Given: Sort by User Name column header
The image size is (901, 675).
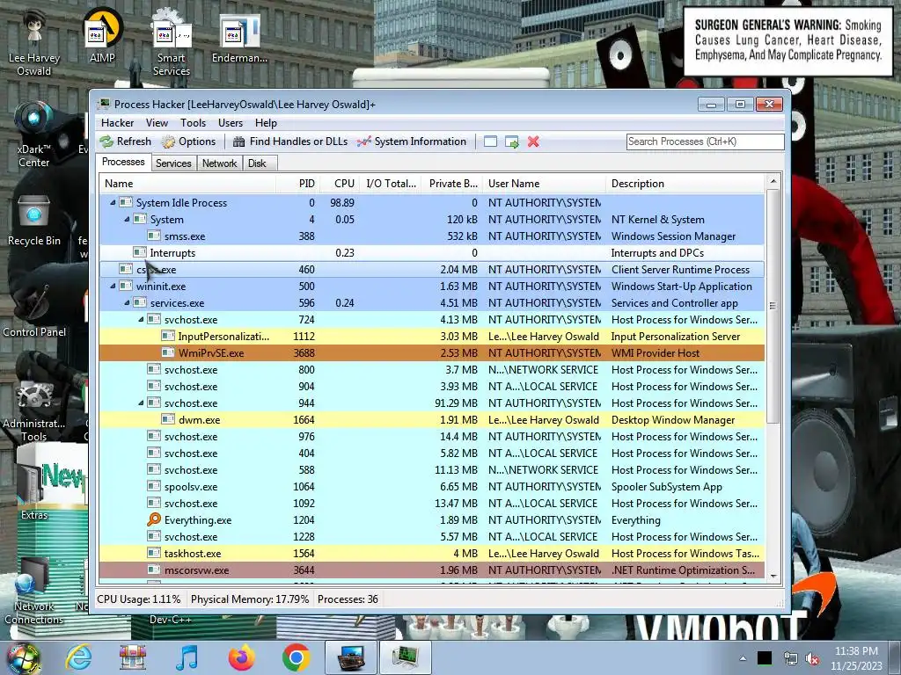Looking at the screenshot, I should point(544,184).
